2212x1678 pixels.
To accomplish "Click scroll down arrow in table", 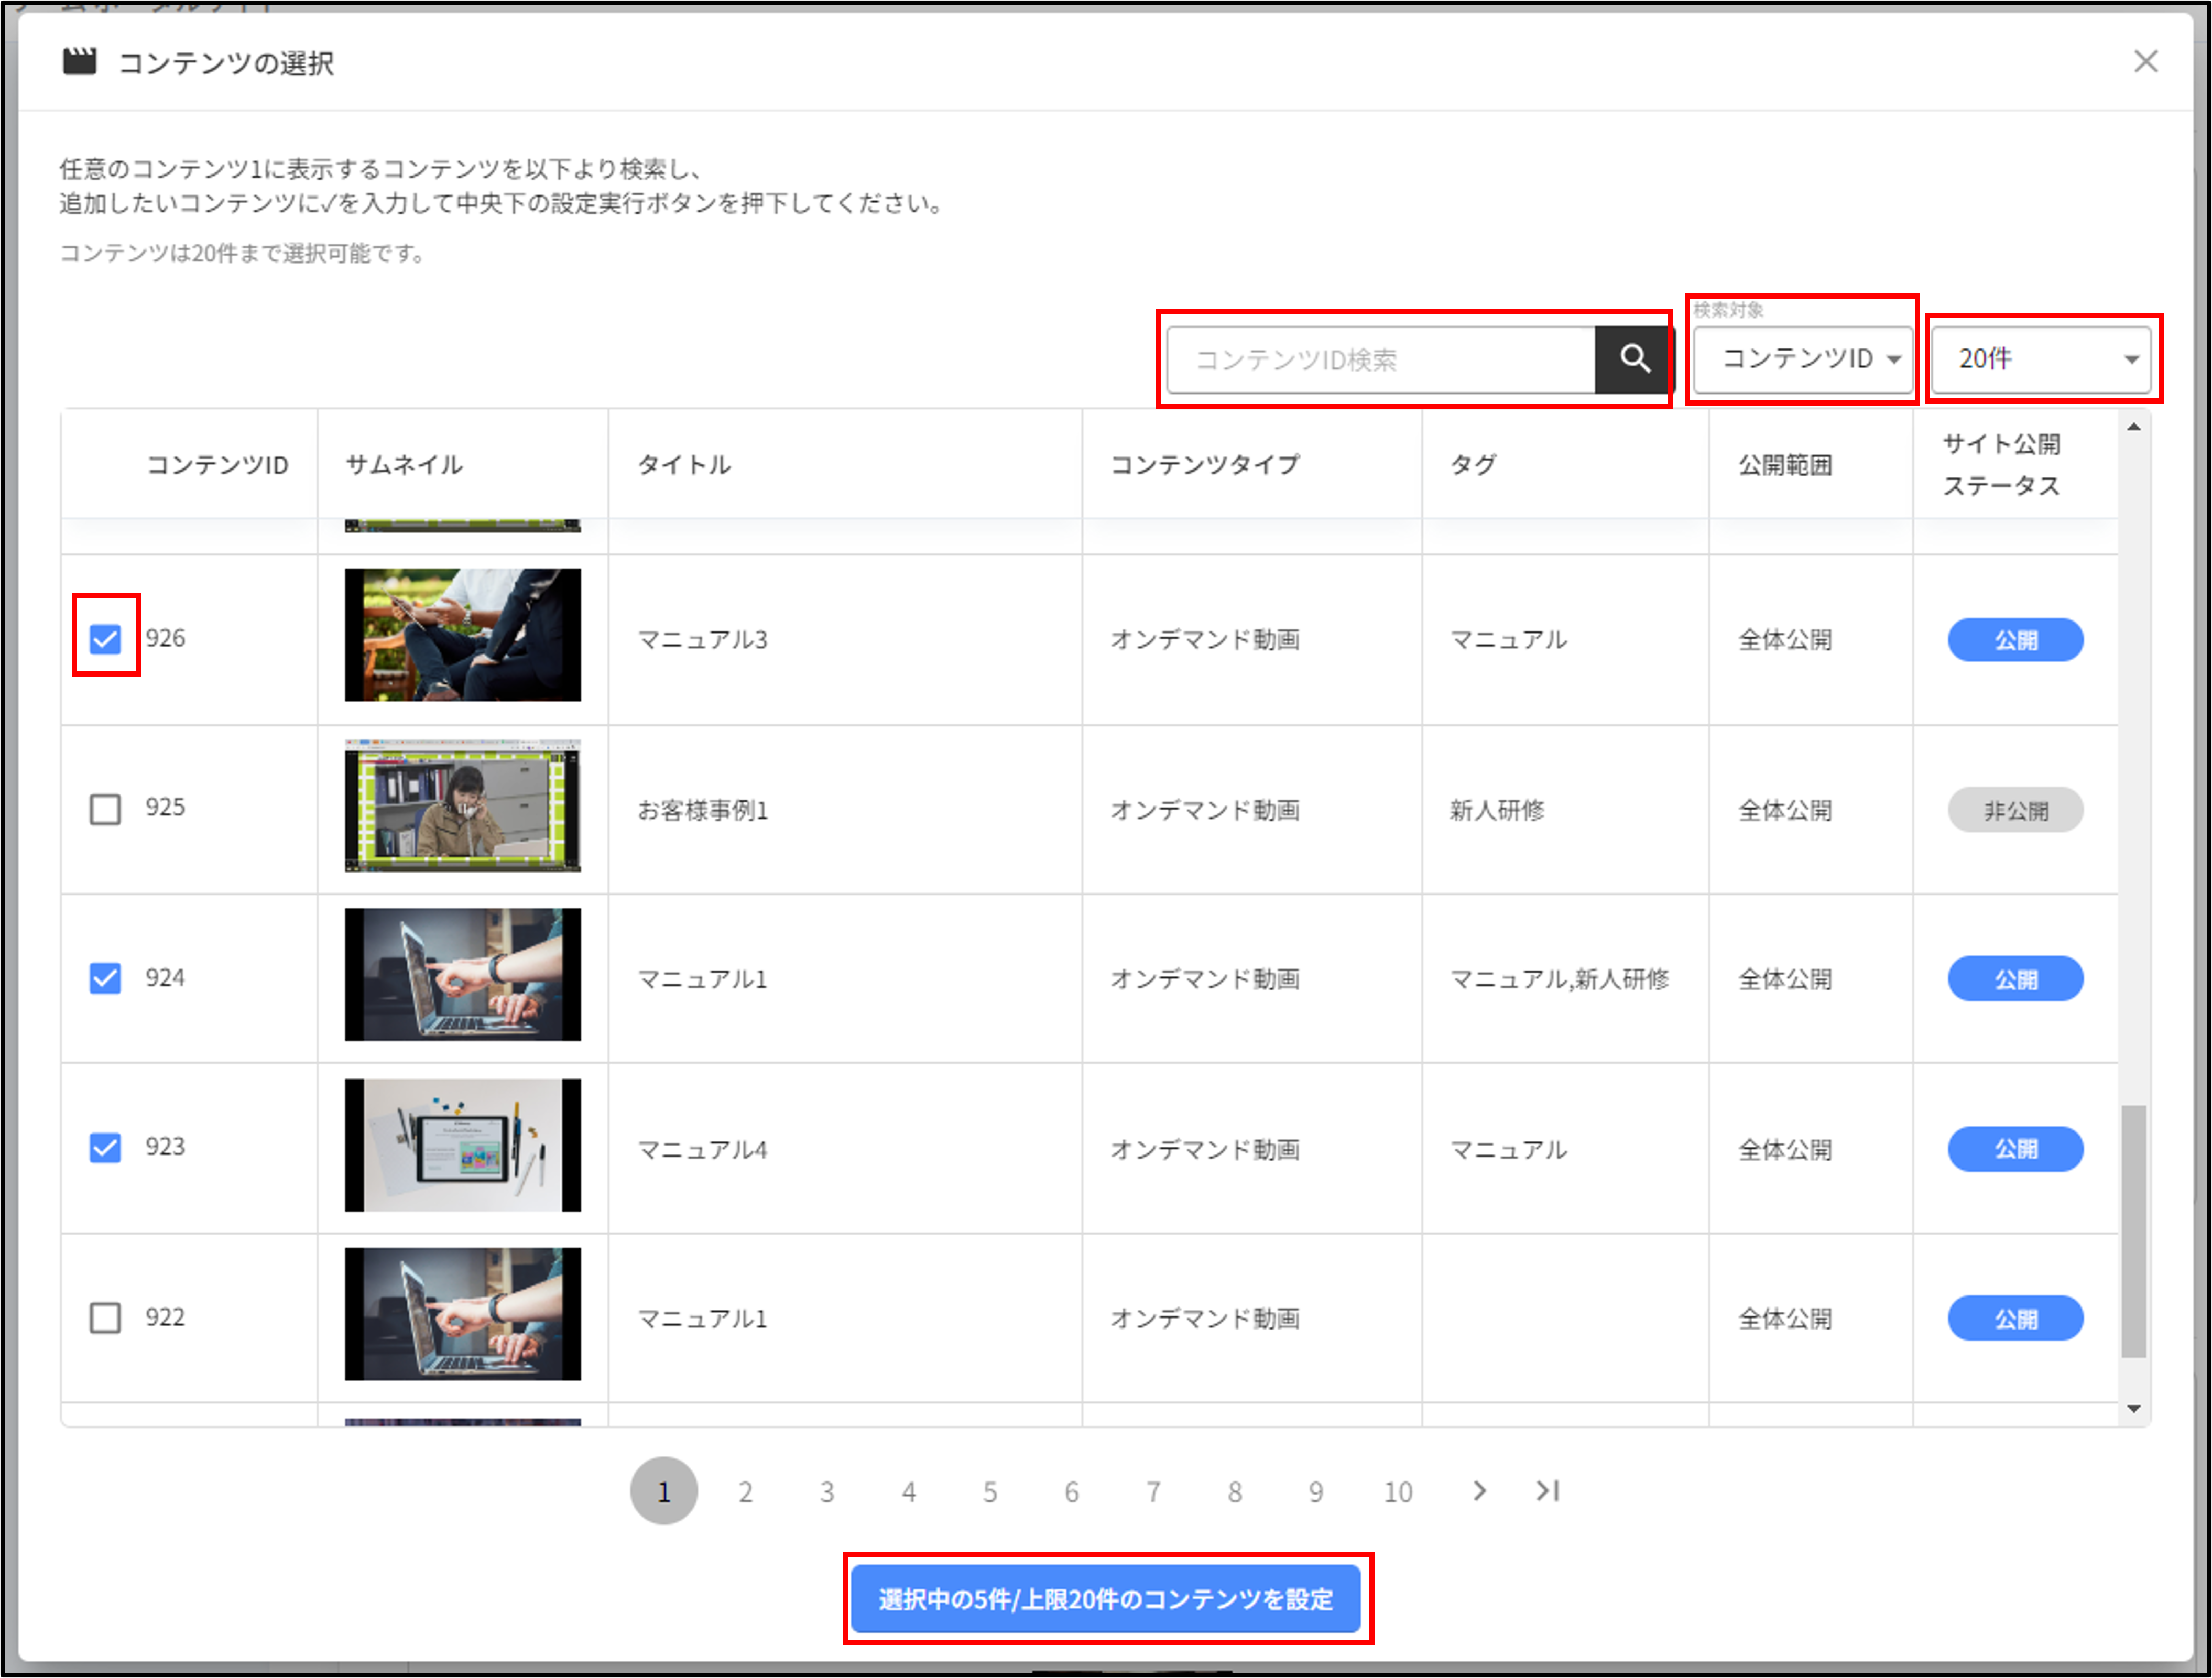I will (x=2133, y=1409).
